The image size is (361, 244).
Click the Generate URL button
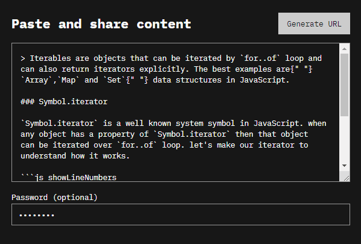click(314, 23)
